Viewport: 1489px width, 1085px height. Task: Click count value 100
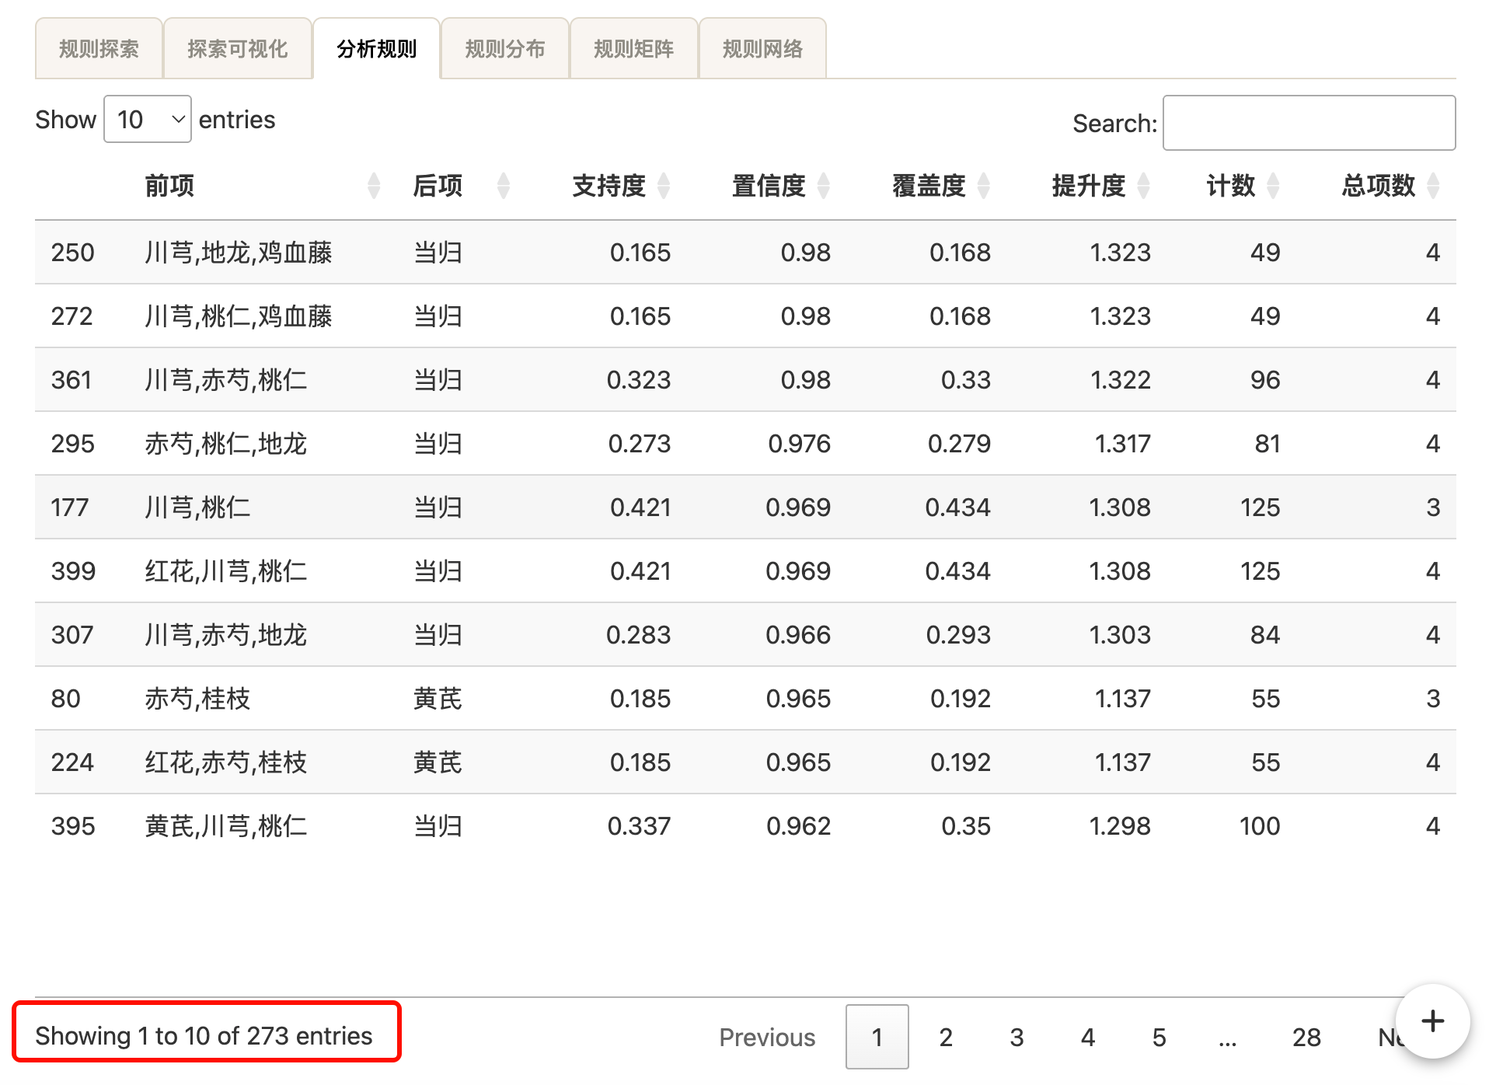pos(1260,826)
